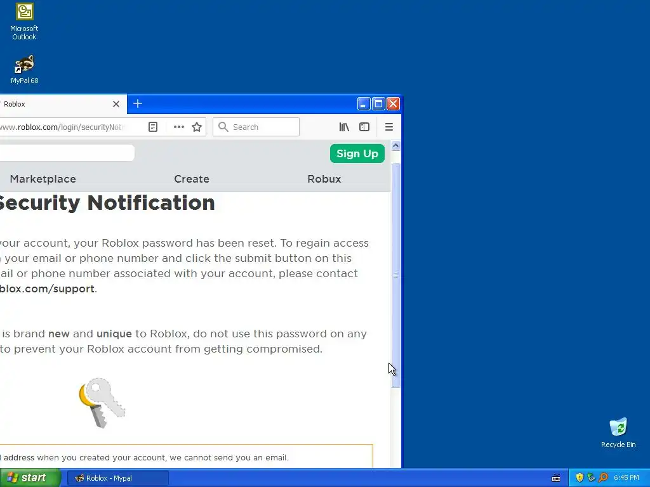
Task: Select the Recycle Bin icon
Action: click(x=618, y=432)
